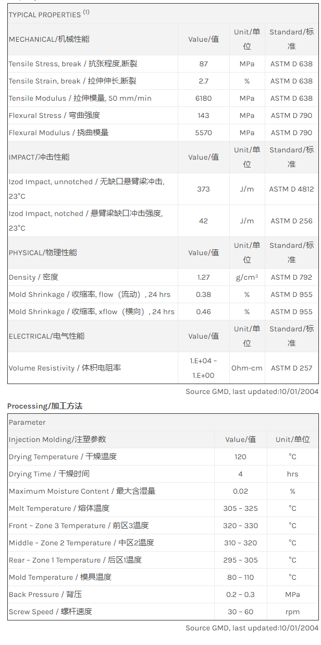321x645 pixels.
Task: Select the Injection Molding/注塑参数 header cell
Action: (x=57, y=439)
